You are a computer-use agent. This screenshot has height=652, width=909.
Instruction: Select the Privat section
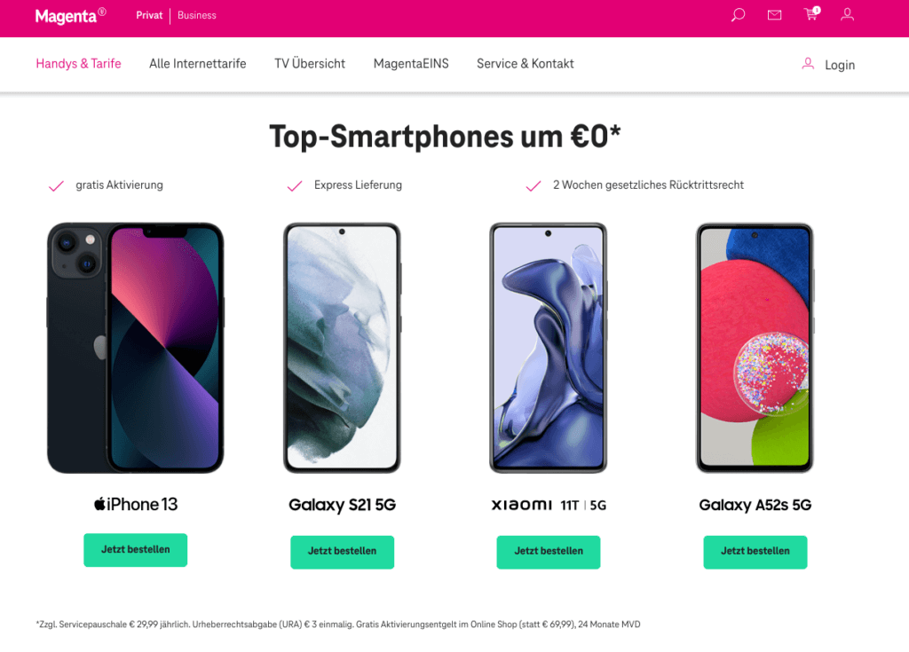point(149,16)
